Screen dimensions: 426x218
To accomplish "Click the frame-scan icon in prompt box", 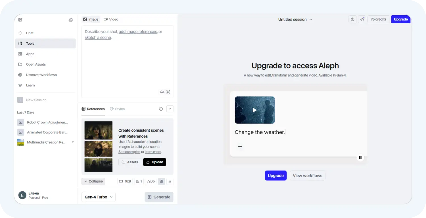I will click(168, 92).
